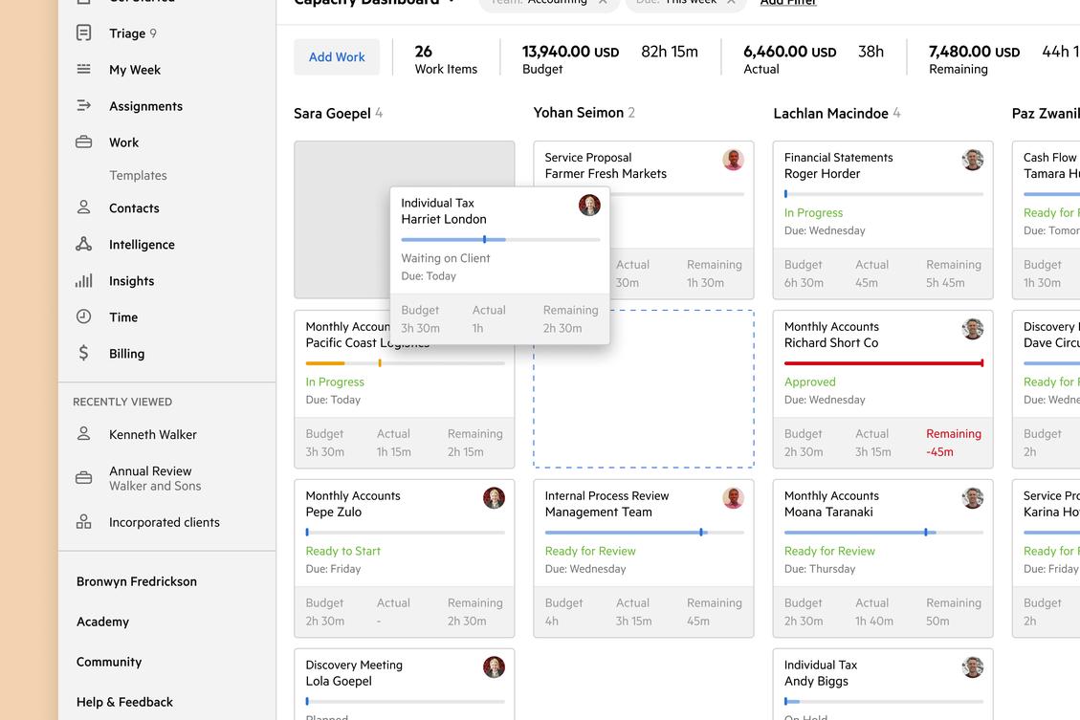Screen dimensions: 1080x720
Task: Click the 6,460.00 USD Actual total
Action: [789, 60]
